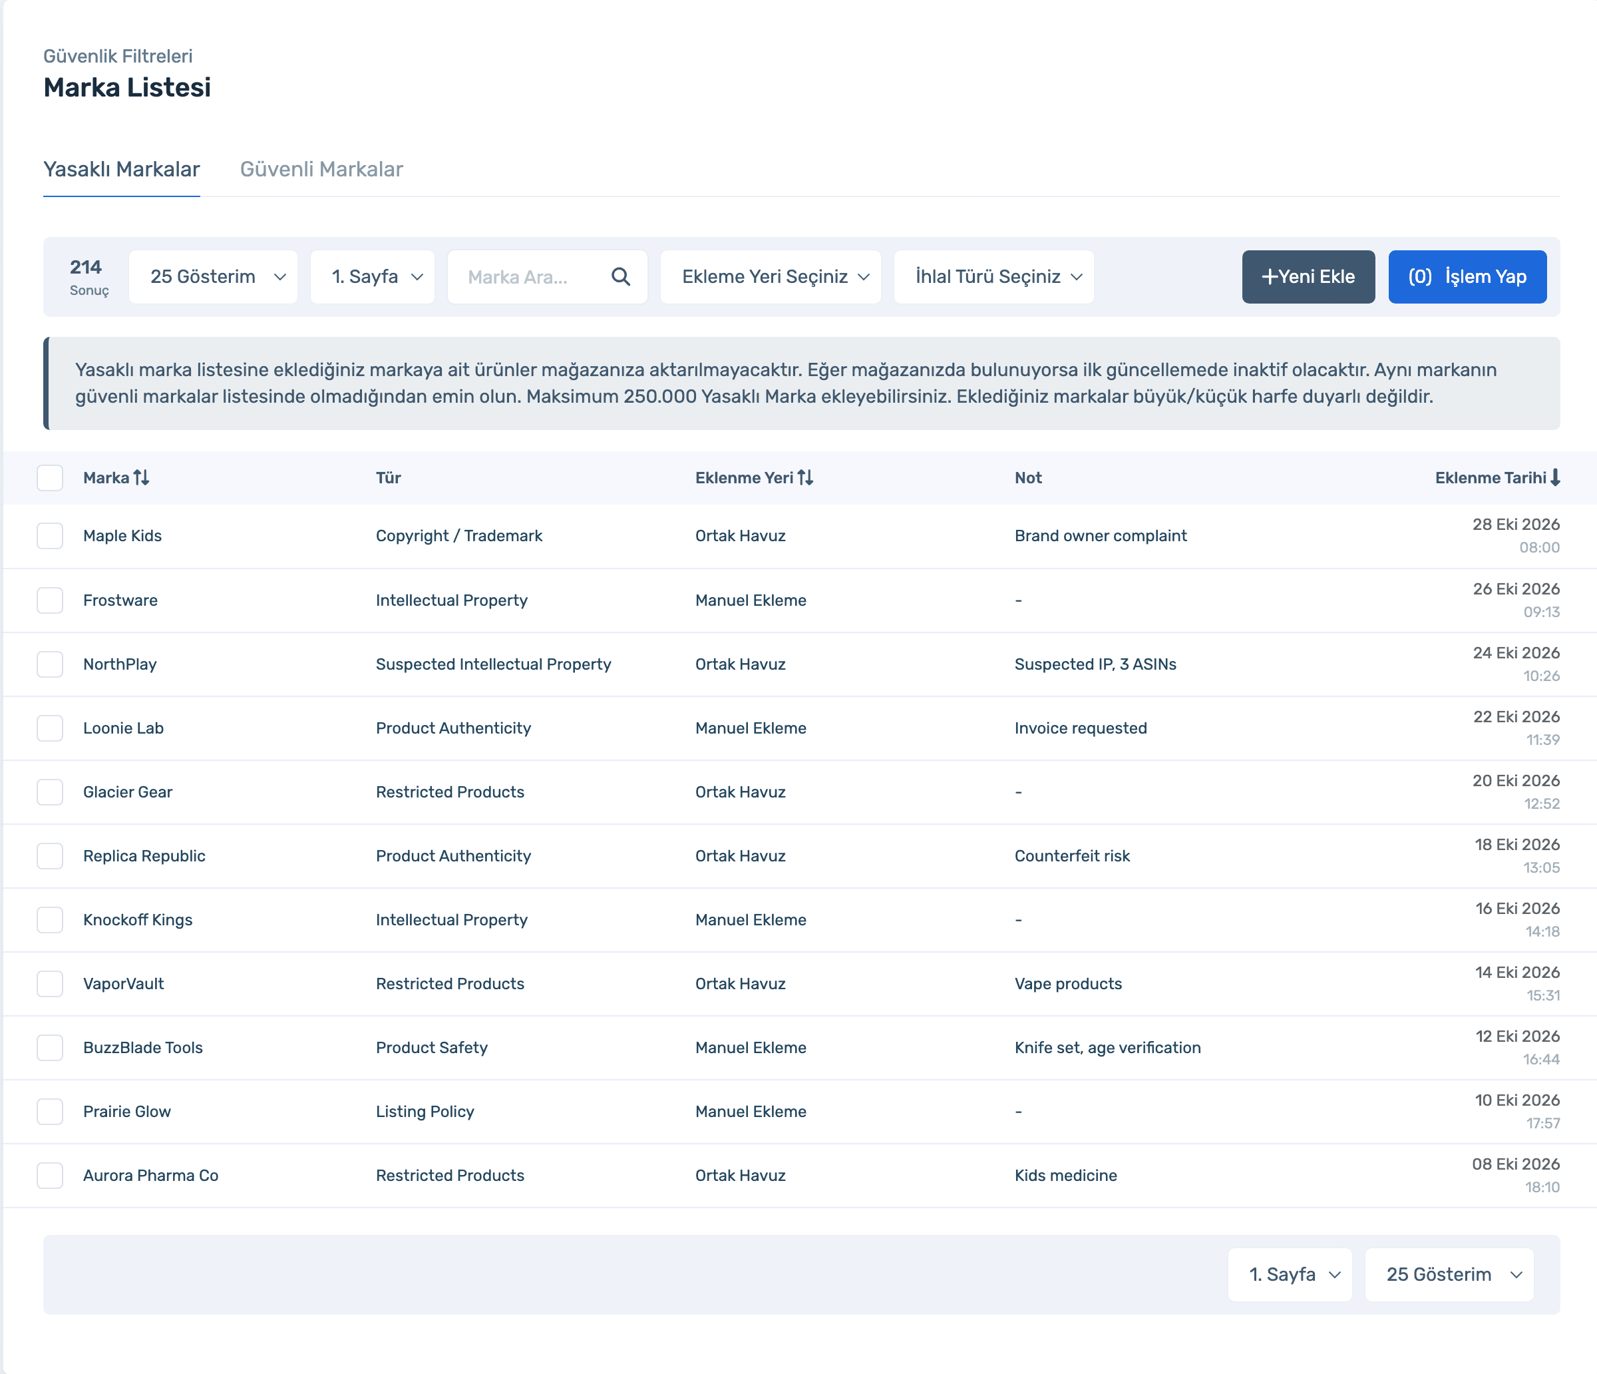1597x1374 pixels.
Task: Click the +Yeni Ekle button
Action: tap(1309, 277)
